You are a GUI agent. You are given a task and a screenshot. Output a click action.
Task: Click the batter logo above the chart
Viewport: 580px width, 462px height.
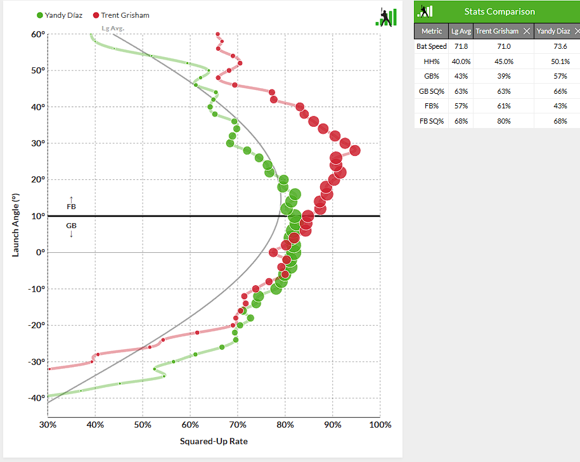pos(385,16)
